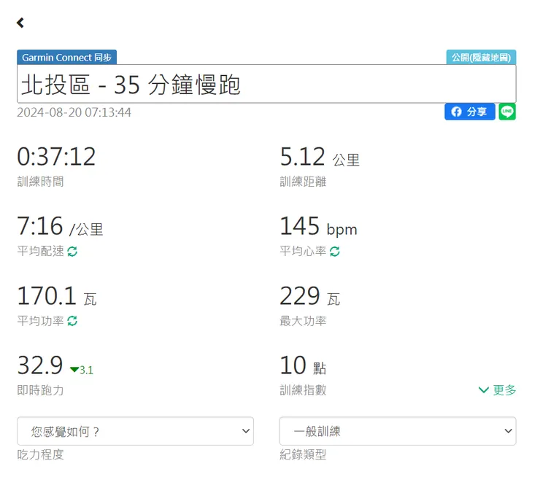This screenshot has height=477, width=540.
Task: Open the 一般訓練 record type dropdown
Action: [x=398, y=431]
